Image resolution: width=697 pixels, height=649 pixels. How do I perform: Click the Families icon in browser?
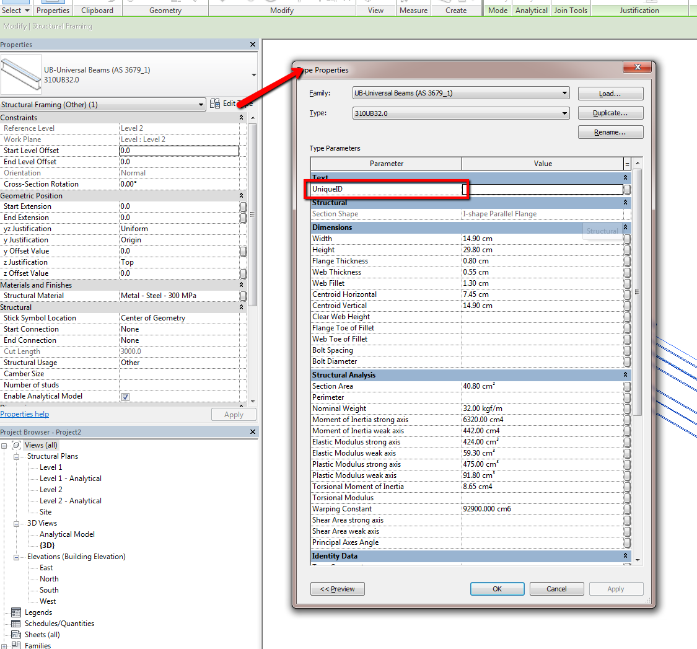(16, 645)
